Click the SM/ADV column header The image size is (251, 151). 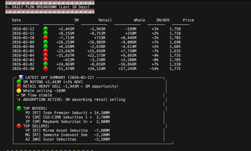tap(163, 20)
